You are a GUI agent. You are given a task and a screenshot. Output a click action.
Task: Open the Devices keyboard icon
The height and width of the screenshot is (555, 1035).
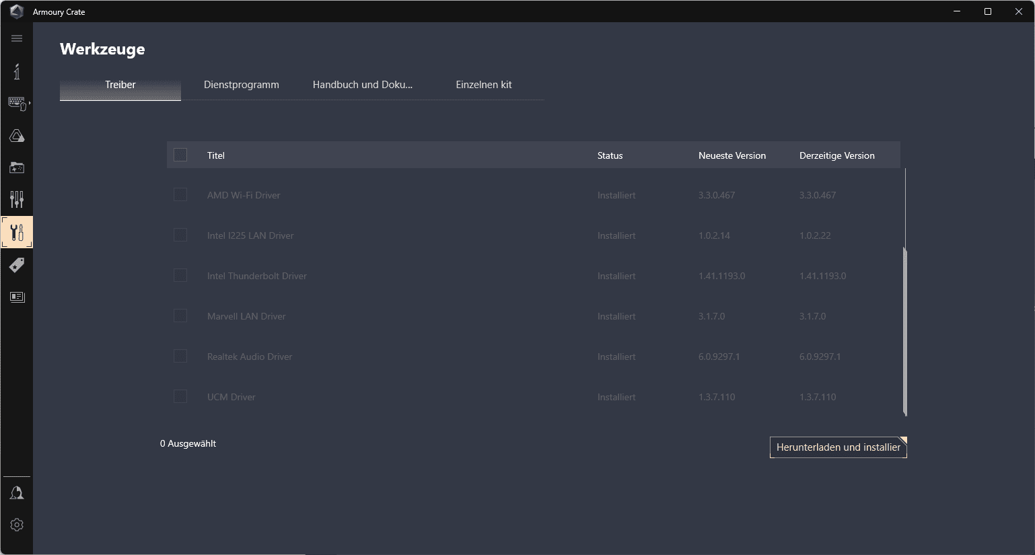(17, 103)
